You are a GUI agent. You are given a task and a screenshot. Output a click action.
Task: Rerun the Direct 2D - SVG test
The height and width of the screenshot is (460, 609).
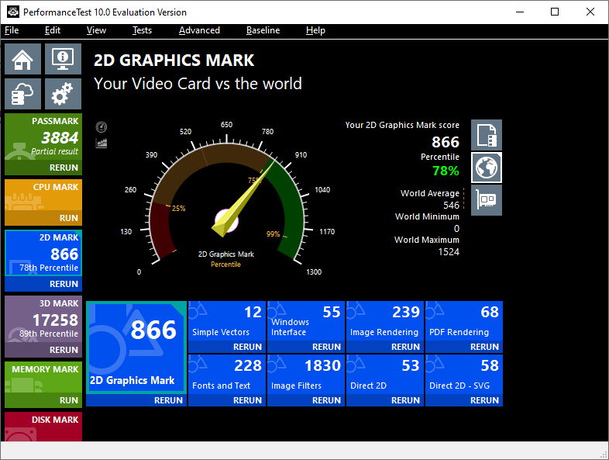[464, 400]
